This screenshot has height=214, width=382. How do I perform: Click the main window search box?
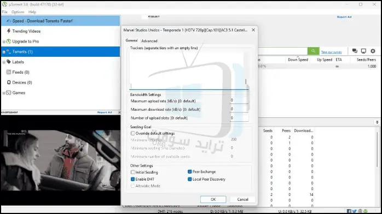click(282, 51)
